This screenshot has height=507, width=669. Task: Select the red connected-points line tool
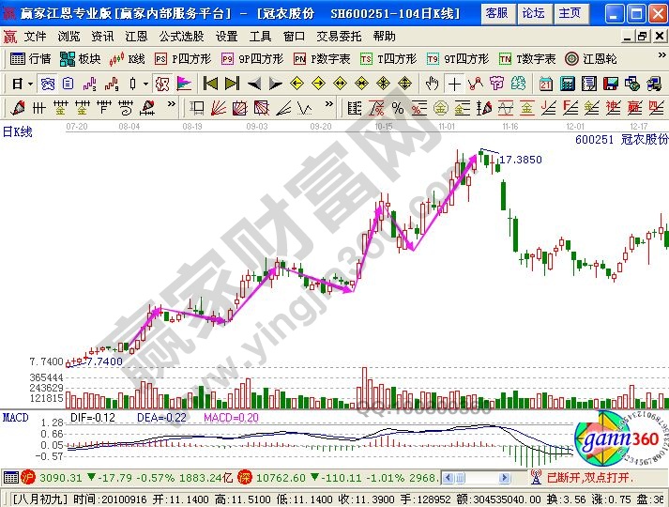[x=476, y=84]
